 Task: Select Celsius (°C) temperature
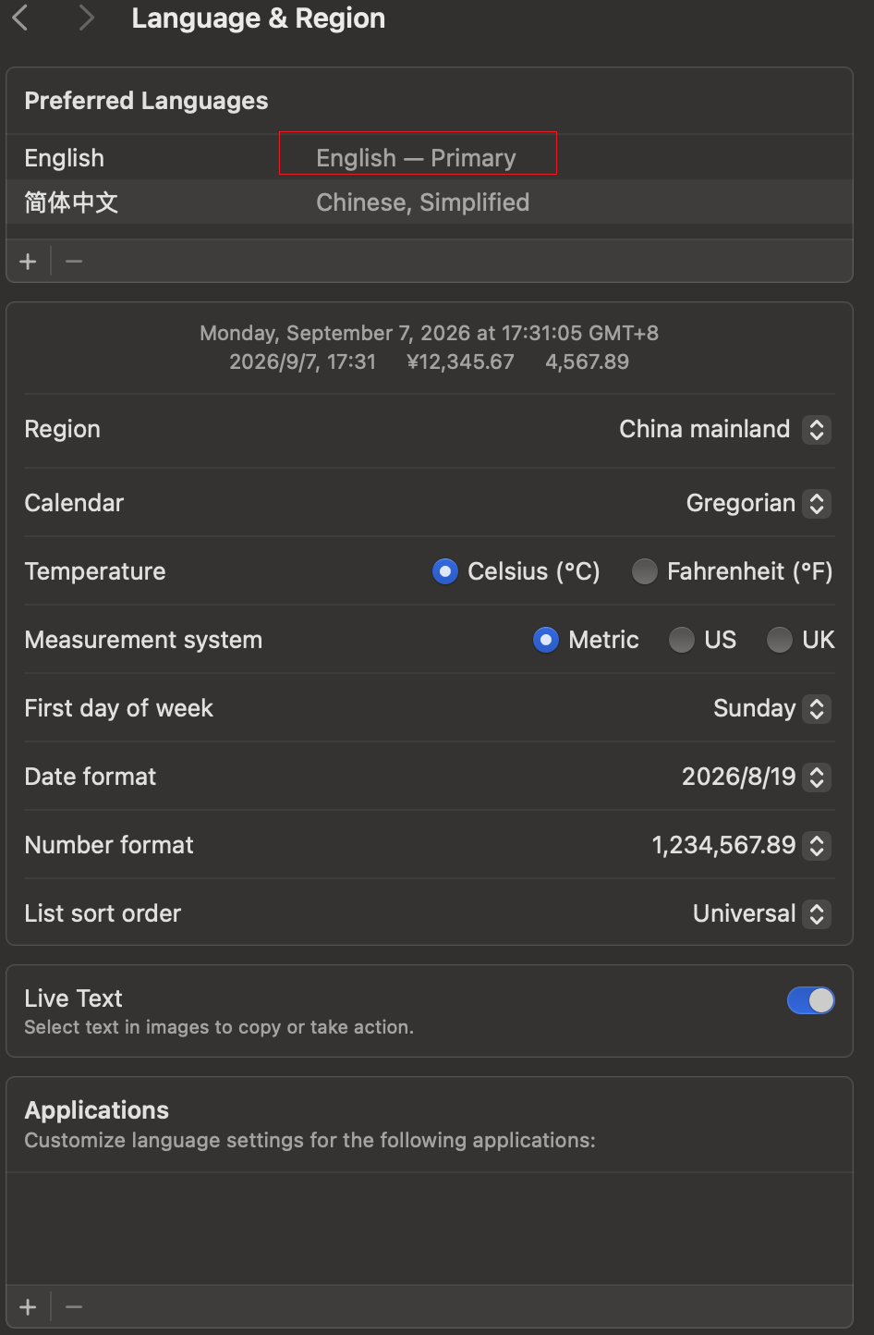tap(445, 571)
